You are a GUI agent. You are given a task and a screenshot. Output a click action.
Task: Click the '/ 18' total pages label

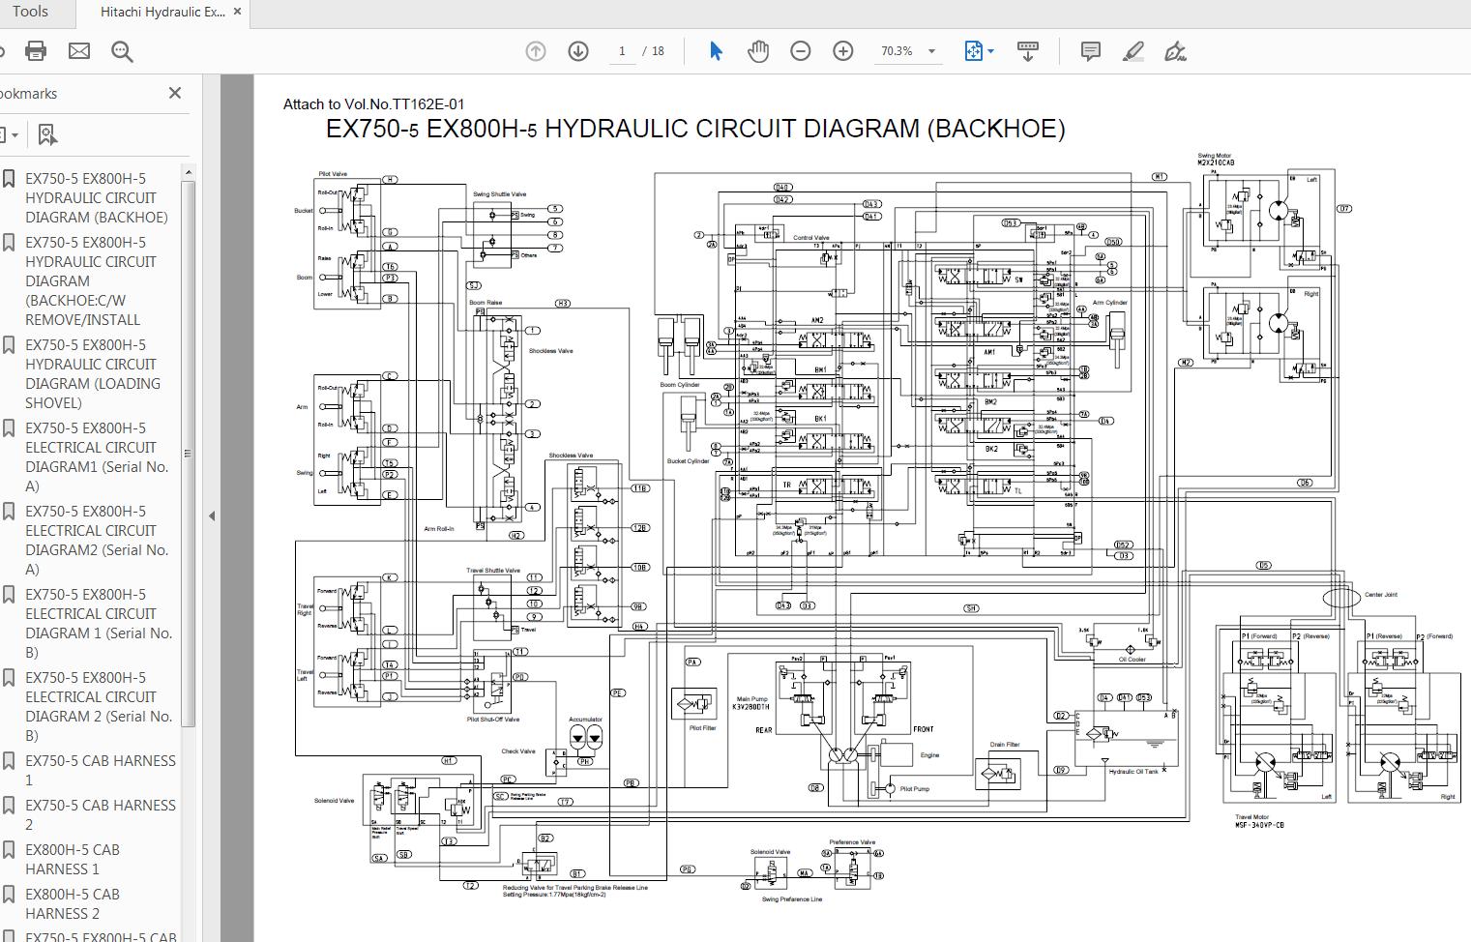pos(654,51)
